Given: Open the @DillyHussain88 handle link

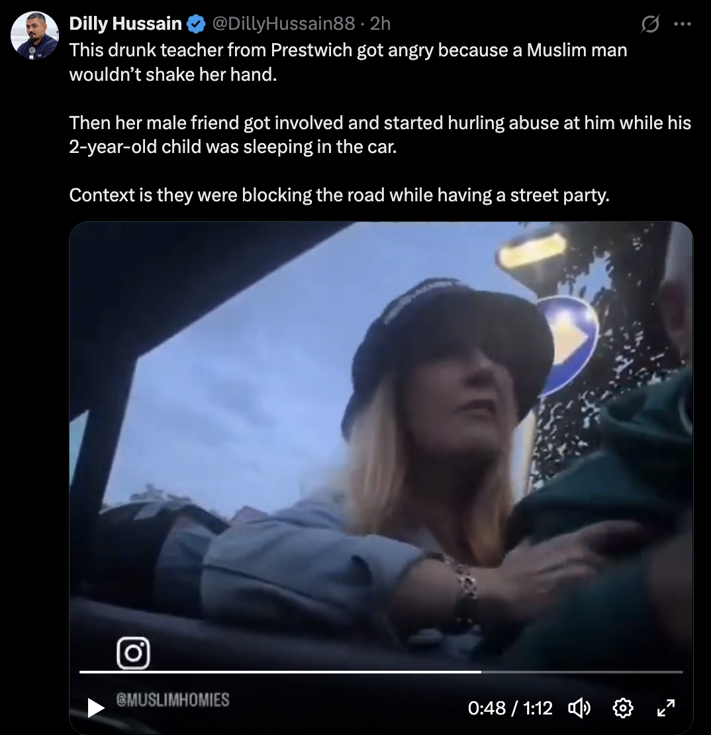Looking at the screenshot, I should pyautogui.click(x=283, y=23).
